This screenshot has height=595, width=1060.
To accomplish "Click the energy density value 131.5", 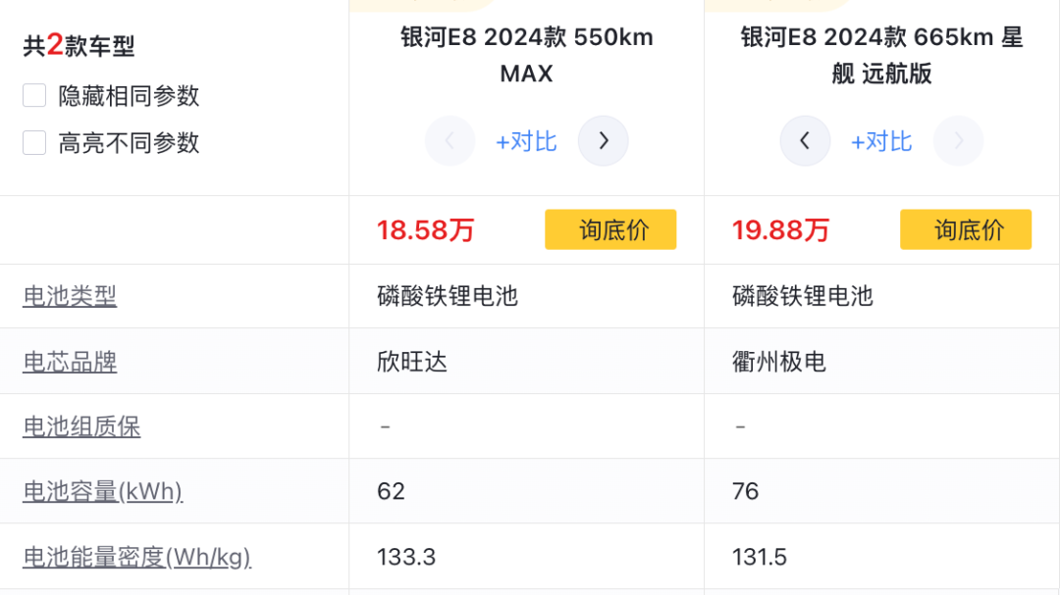I will (x=760, y=557).
